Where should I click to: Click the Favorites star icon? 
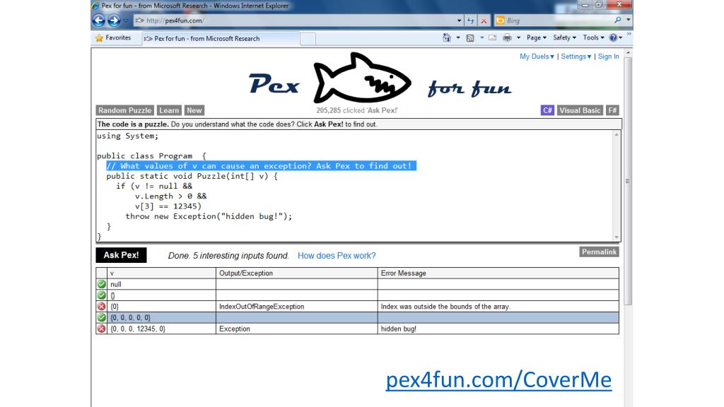[99, 38]
